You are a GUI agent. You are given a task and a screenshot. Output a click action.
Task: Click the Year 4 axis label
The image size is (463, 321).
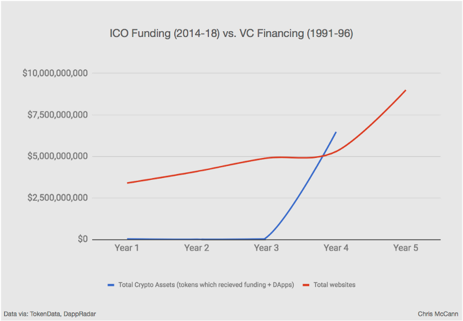[x=336, y=248]
